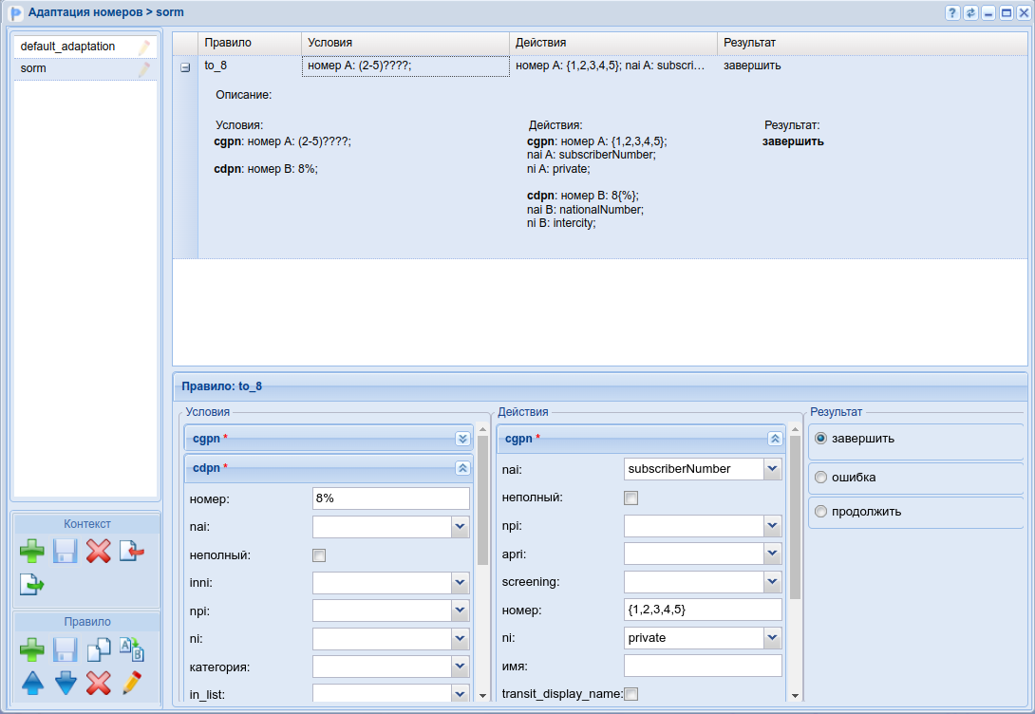Screen dimensions: 1035x714
Task: Open the ni dropdown set to private
Action: pos(772,638)
